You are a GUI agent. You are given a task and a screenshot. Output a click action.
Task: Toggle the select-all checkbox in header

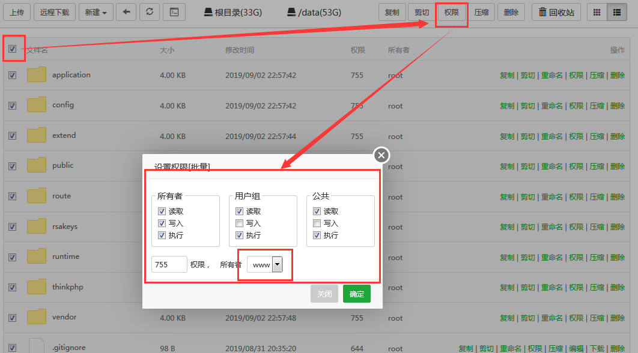point(12,49)
